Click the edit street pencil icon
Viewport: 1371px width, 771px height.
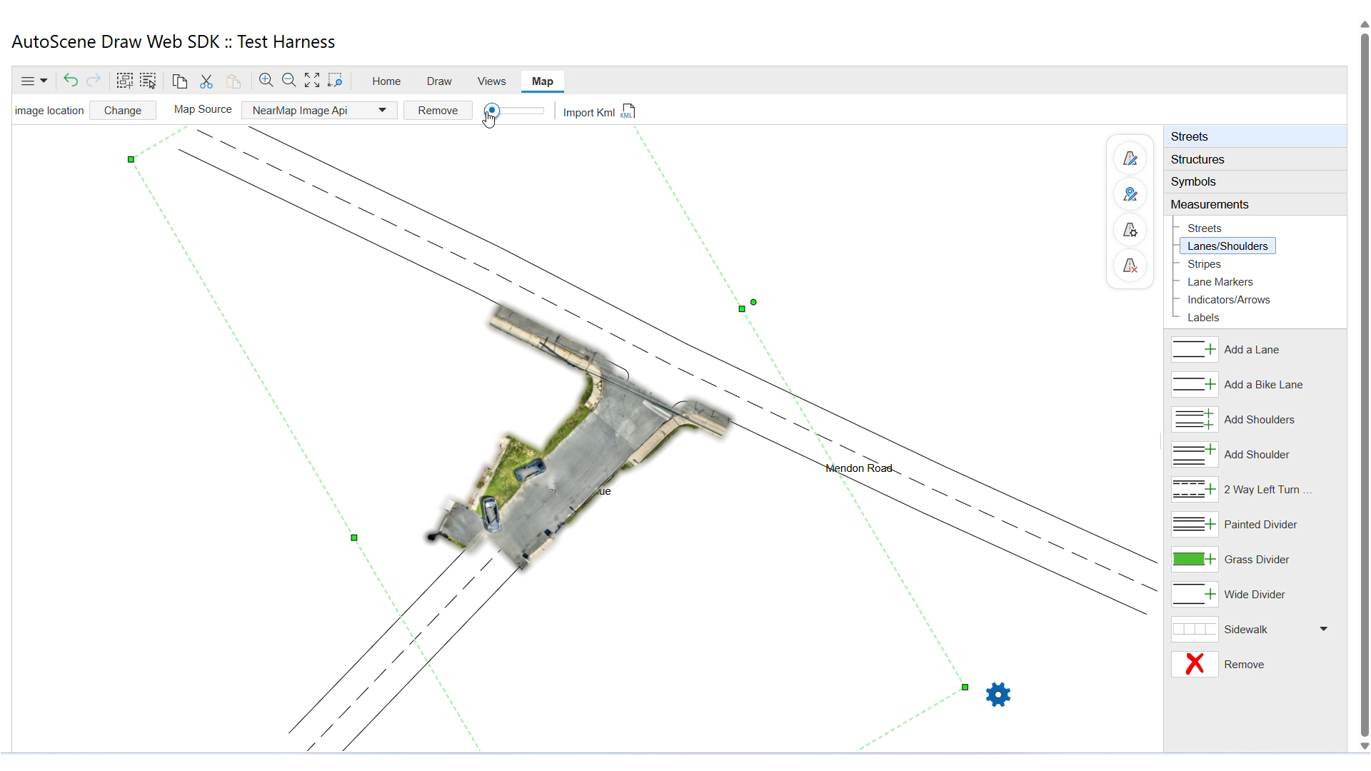(x=1130, y=158)
